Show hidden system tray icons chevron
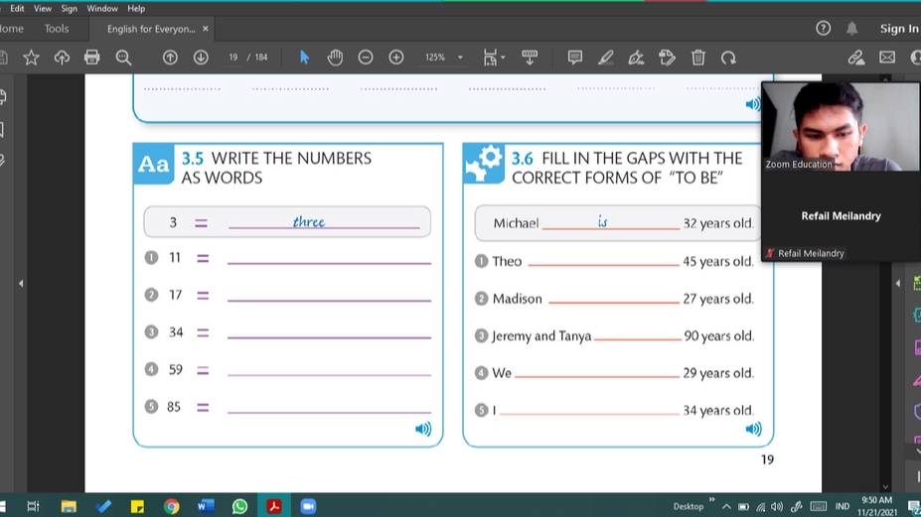 (x=726, y=506)
